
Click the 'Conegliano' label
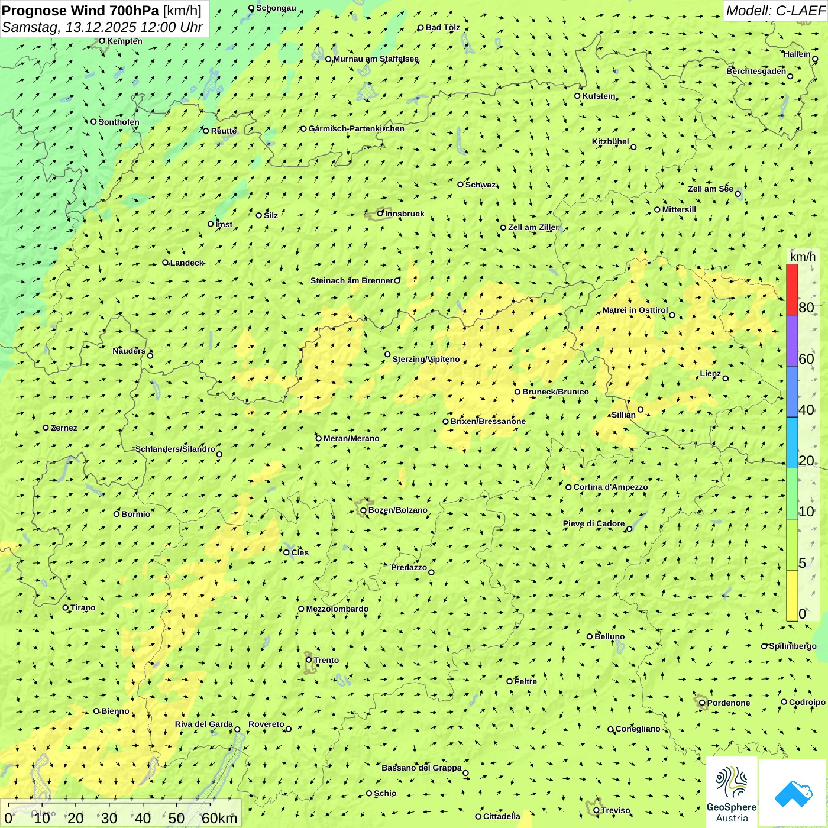pos(638,729)
